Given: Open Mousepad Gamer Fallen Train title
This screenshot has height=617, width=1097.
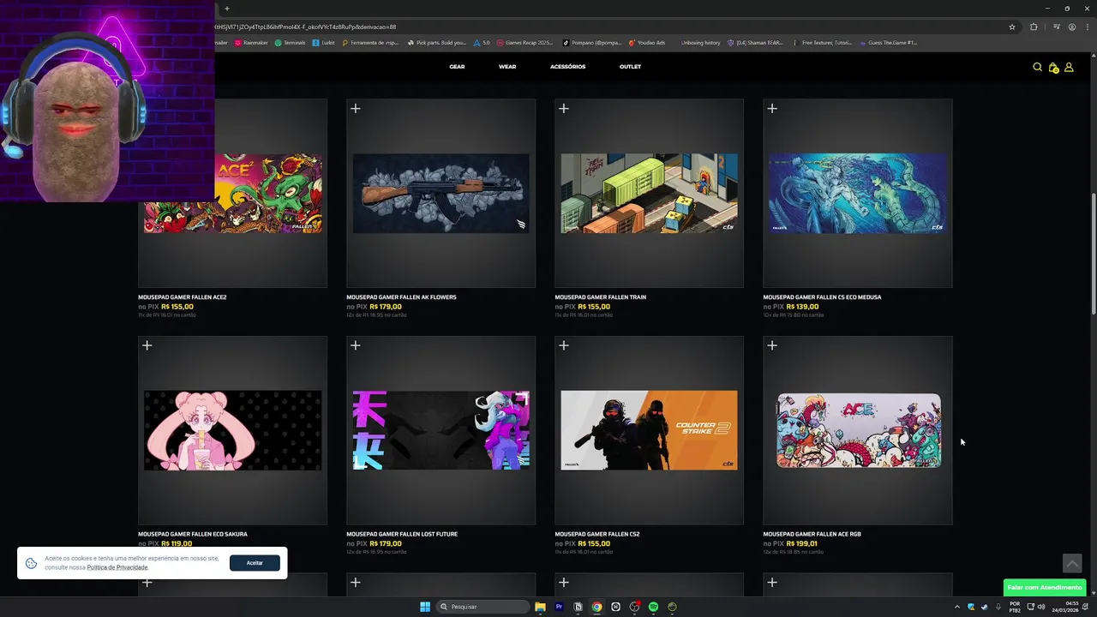Looking at the screenshot, I should pyautogui.click(x=601, y=297).
